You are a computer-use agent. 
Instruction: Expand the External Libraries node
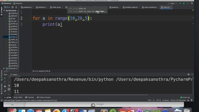4,68
